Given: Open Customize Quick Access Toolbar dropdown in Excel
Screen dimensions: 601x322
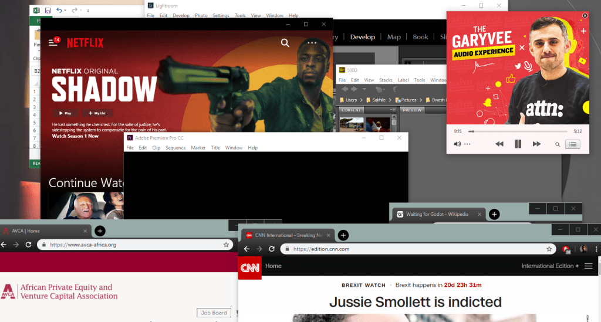Looking at the screenshot, I should (x=88, y=11).
